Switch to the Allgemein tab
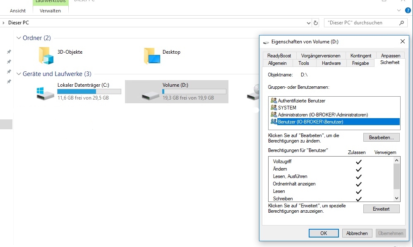The height and width of the screenshot is (247, 413). pos(277,63)
